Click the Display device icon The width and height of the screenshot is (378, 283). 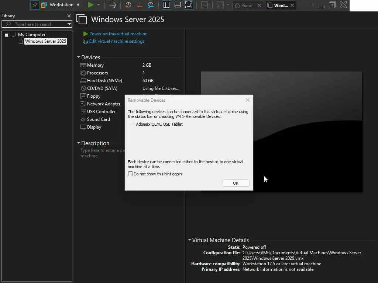click(x=83, y=127)
